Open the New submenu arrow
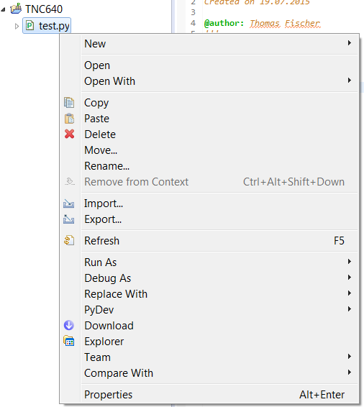Viewport: 364px width, 407px height. [350, 43]
